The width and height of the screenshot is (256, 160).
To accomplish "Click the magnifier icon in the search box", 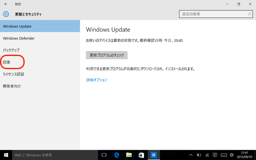I will tap(250, 14).
